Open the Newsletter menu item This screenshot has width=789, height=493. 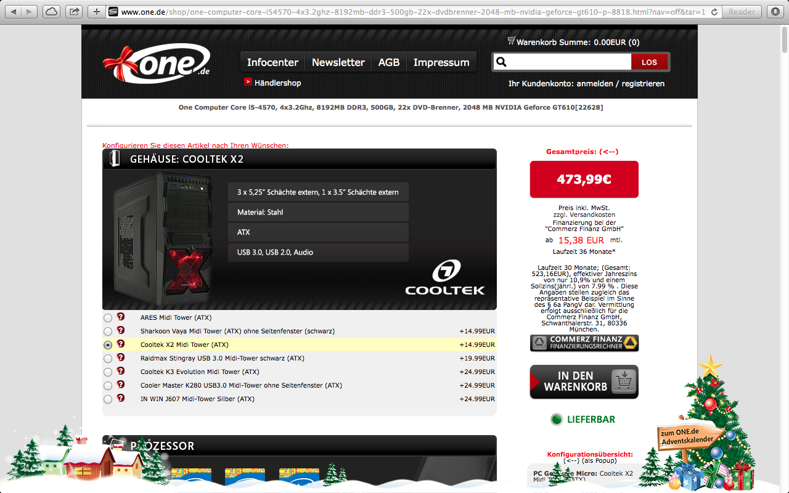(x=338, y=62)
